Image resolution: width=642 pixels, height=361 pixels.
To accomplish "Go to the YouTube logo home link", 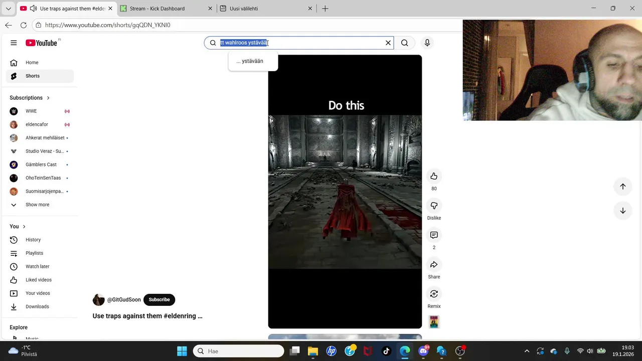I will point(42,43).
